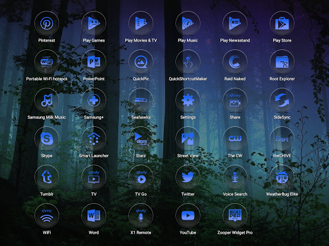Launch the Starz icon
The width and height of the screenshot is (329, 246).
(x=141, y=138)
